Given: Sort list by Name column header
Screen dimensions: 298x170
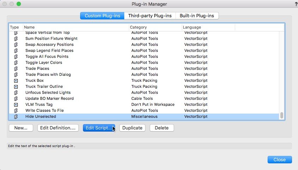Looking at the screenshot, I should click(76, 27).
